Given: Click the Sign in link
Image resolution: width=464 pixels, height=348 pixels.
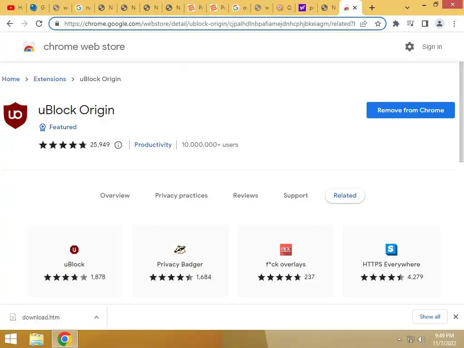Looking at the screenshot, I should 432,47.
